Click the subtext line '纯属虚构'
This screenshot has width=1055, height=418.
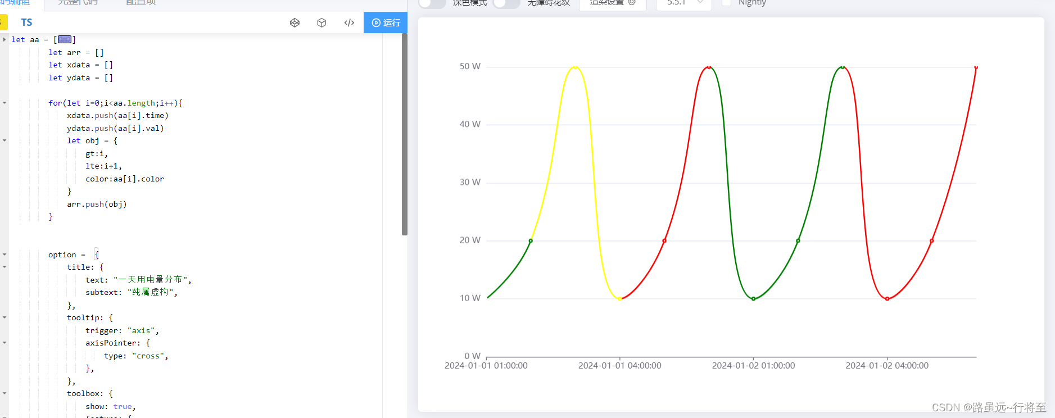(x=132, y=292)
